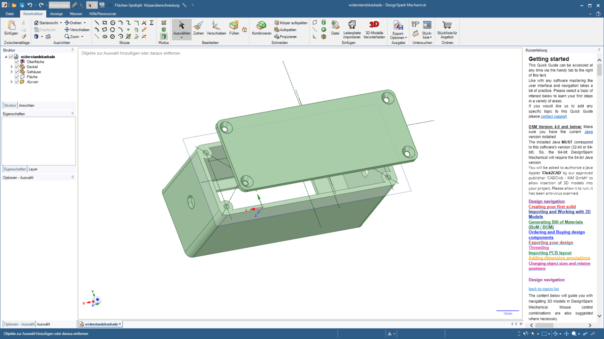Select the Ziehen (Pull) tool
This screenshot has width=604, height=339.
click(198, 27)
